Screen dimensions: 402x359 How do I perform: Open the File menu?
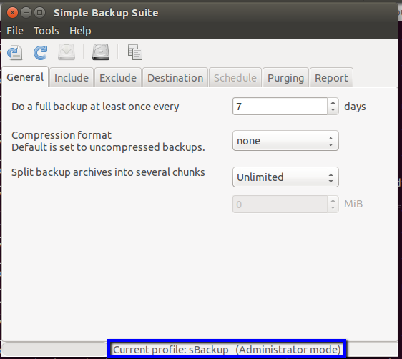(x=15, y=31)
